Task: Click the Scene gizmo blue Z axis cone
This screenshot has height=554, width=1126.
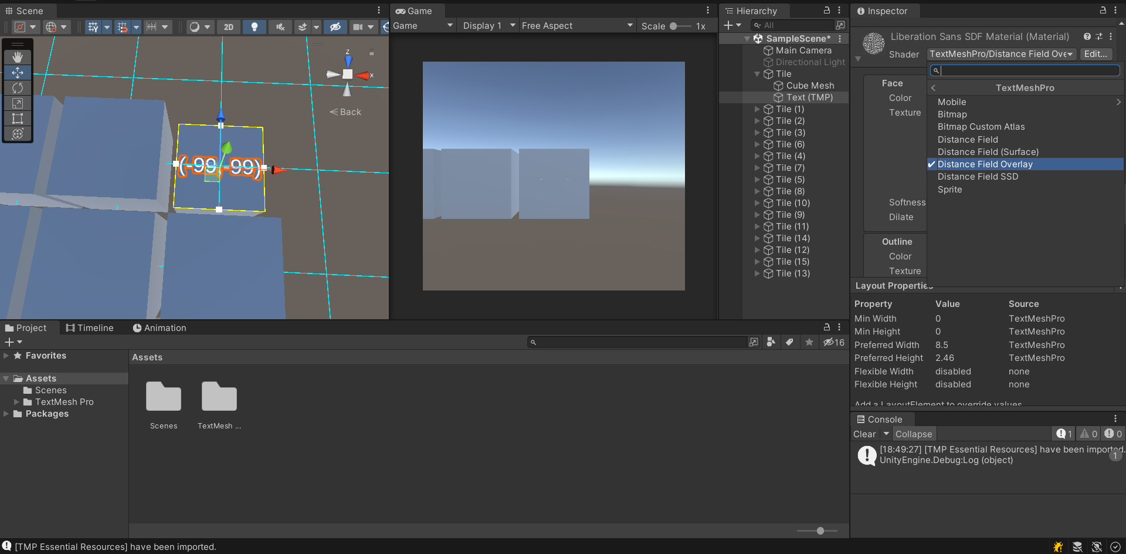Action: [348, 61]
